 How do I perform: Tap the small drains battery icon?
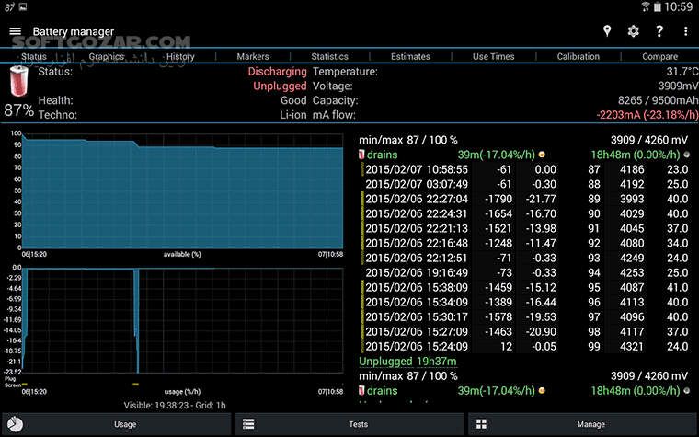pos(362,155)
